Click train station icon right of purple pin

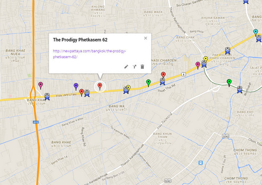(87, 93)
